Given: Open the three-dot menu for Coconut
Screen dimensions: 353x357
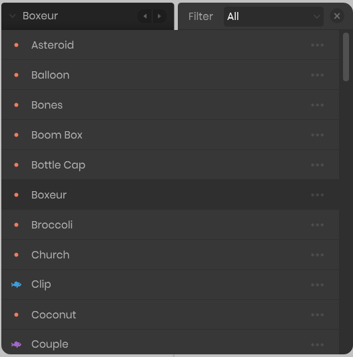Looking at the screenshot, I should 317,315.
